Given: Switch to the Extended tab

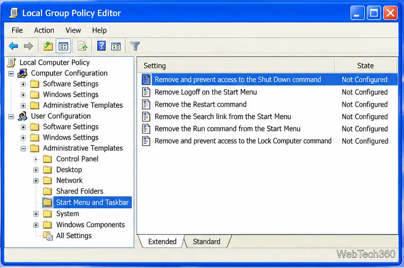Looking at the screenshot, I should 162,242.
